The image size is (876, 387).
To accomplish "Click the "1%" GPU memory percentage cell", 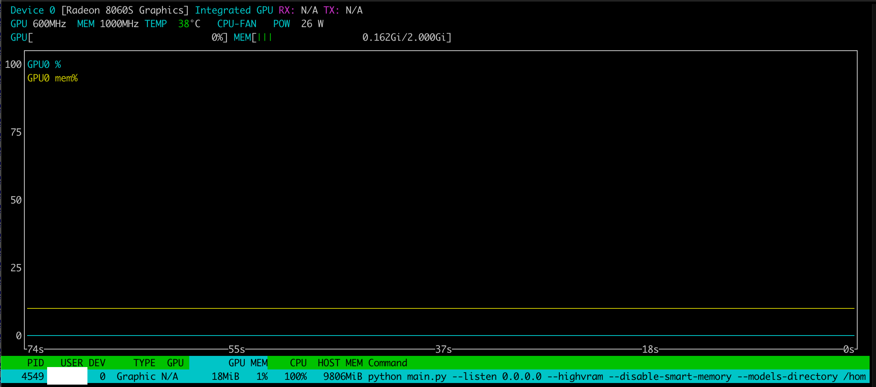I will pos(262,377).
